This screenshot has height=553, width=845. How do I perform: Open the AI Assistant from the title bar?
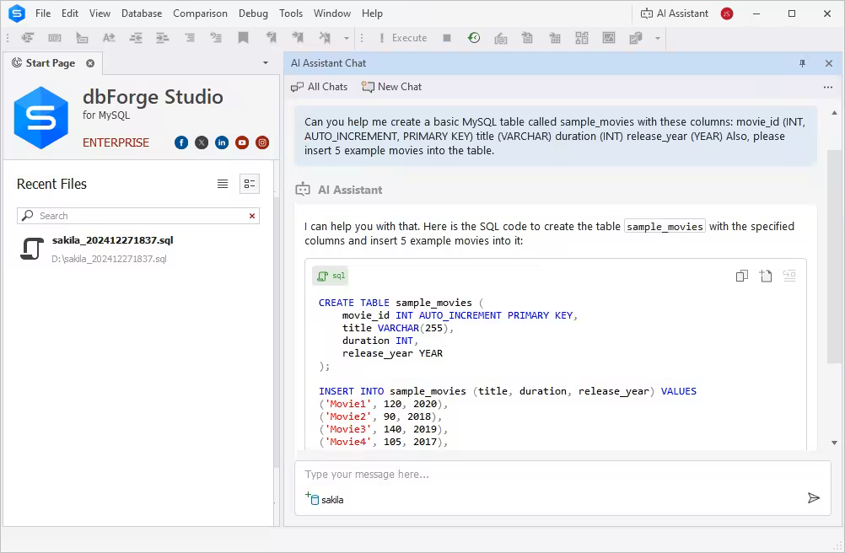(x=675, y=13)
